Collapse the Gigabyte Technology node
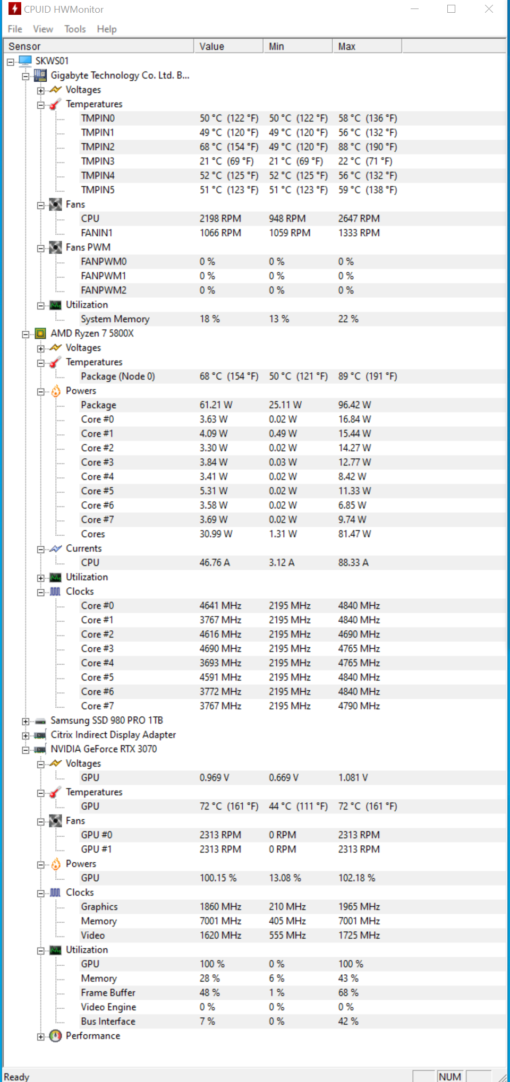Screen dimensions: 510x1082 (25, 76)
